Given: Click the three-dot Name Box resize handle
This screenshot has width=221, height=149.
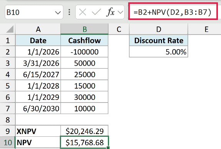Looking at the screenshot, I should click(x=69, y=12).
